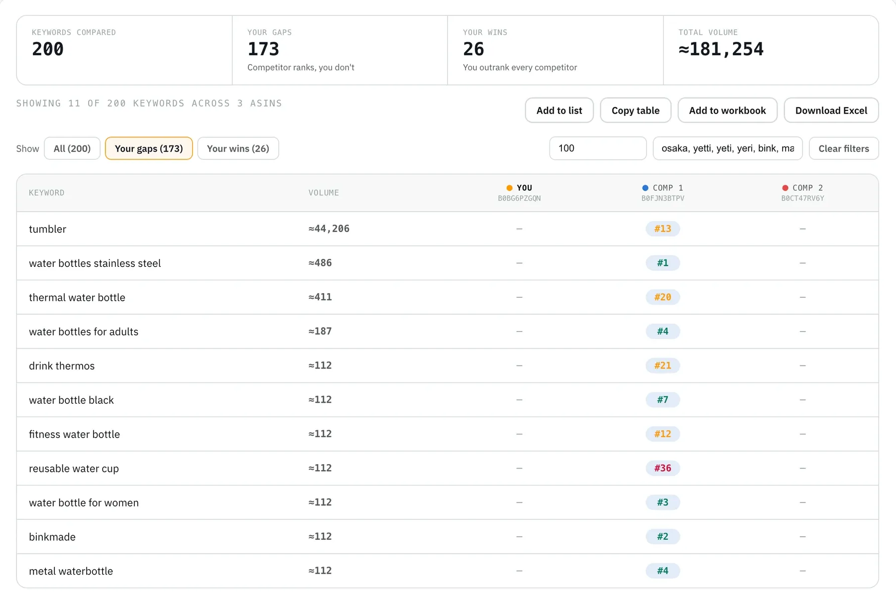896x592 pixels.
Task: Click the COMP 2 column header
Action: (x=802, y=193)
